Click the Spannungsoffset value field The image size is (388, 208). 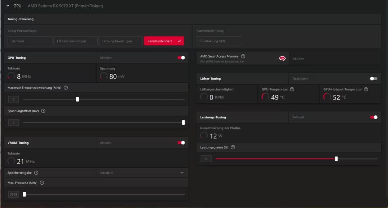[x=13, y=123]
